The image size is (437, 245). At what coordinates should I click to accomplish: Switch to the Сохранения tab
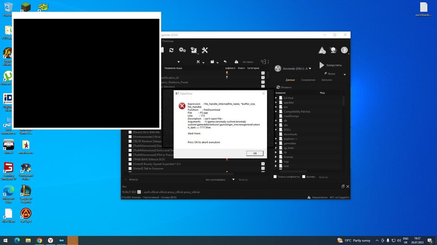click(x=308, y=80)
